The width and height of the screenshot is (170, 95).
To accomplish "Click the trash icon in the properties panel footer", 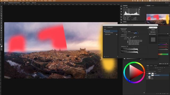I will coord(168,64).
